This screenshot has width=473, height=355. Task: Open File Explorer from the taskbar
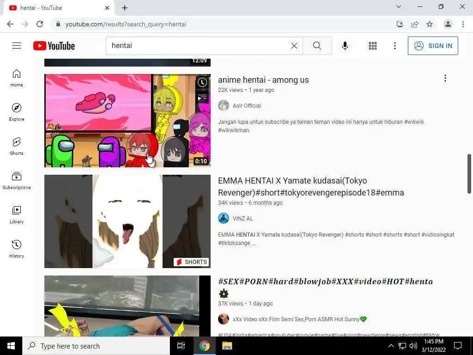click(227, 346)
